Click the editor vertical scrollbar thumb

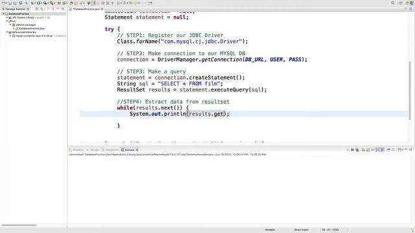(x=410, y=91)
